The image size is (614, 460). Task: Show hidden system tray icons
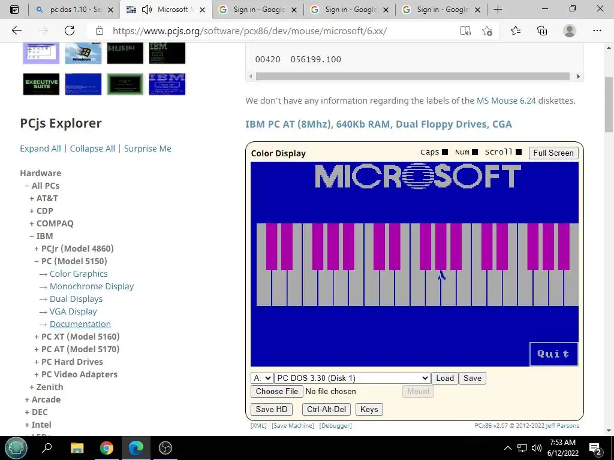[x=507, y=448]
